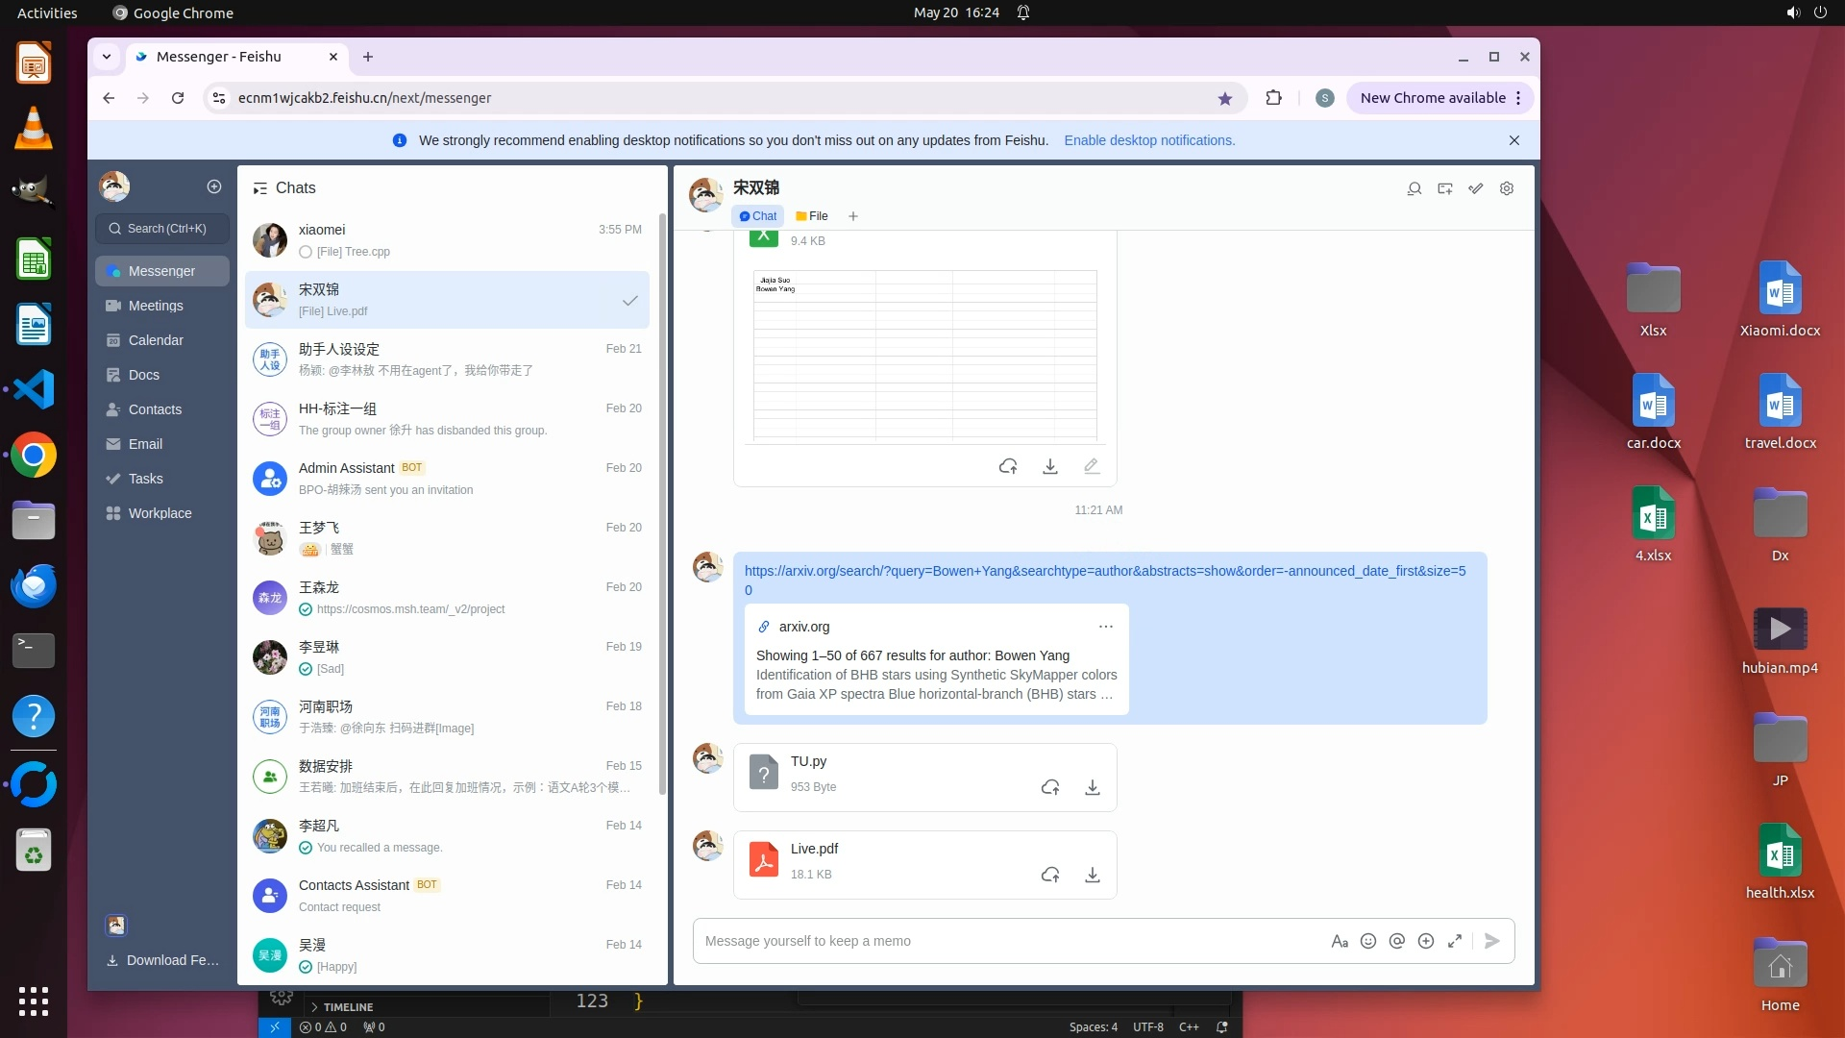Open arxiv.org link card more options
Image resolution: width=1845 pixels, height=1038 pixels.
pyautogui.click(x=1106, y=627)
